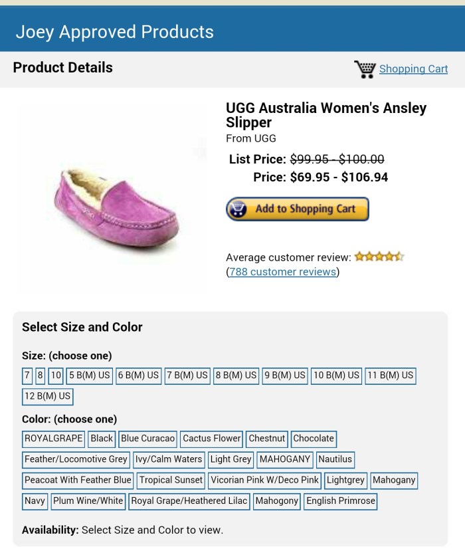
Task: Select the English Primrose color
Action: pos(340,500)
